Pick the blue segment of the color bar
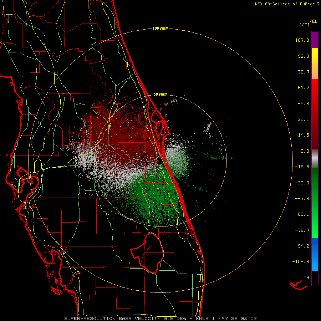Screen dimensions: 321x321 315,254
